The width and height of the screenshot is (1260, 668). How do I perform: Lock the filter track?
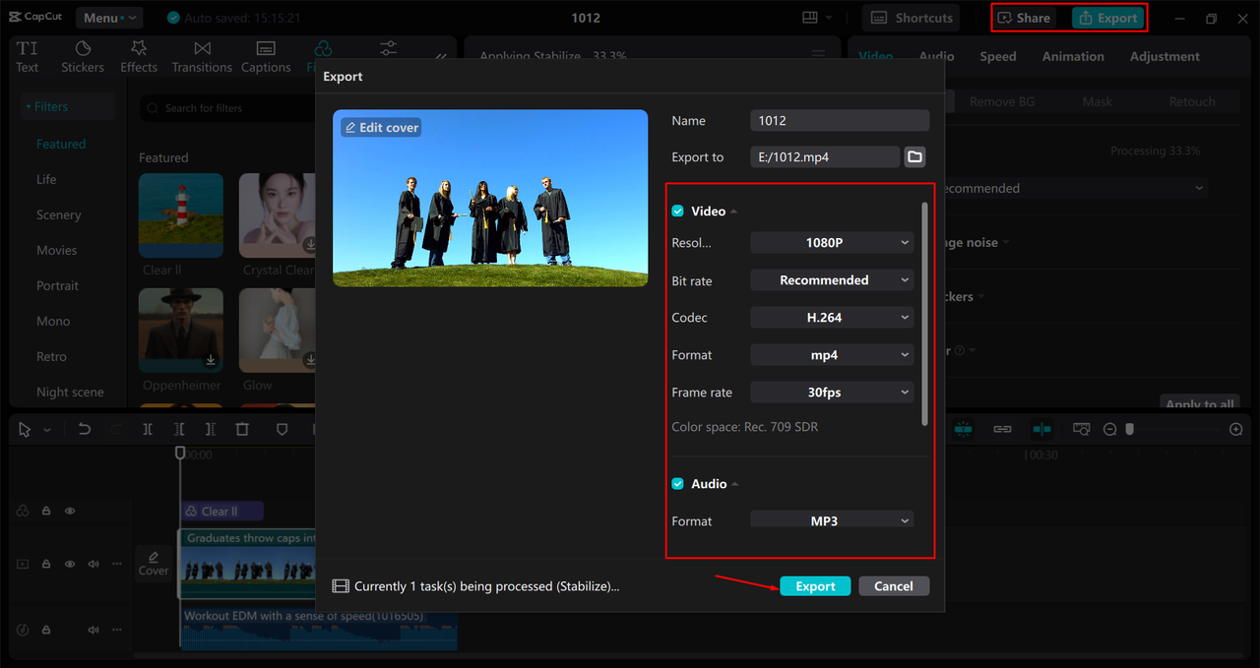[x=46, y=511]
